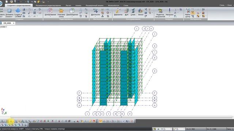Click the horizontal scrollbar below the model view

tap(121, 117)
